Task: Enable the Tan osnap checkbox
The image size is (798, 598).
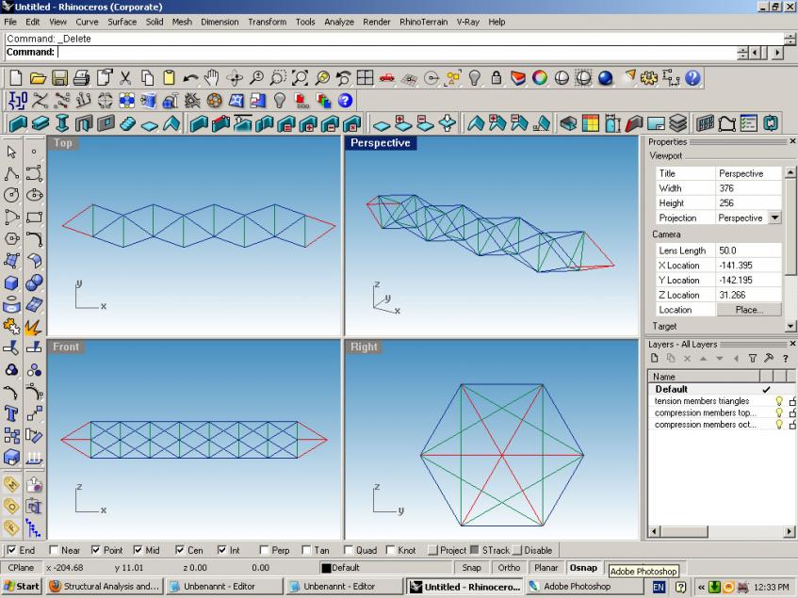Action: [306, 550]
